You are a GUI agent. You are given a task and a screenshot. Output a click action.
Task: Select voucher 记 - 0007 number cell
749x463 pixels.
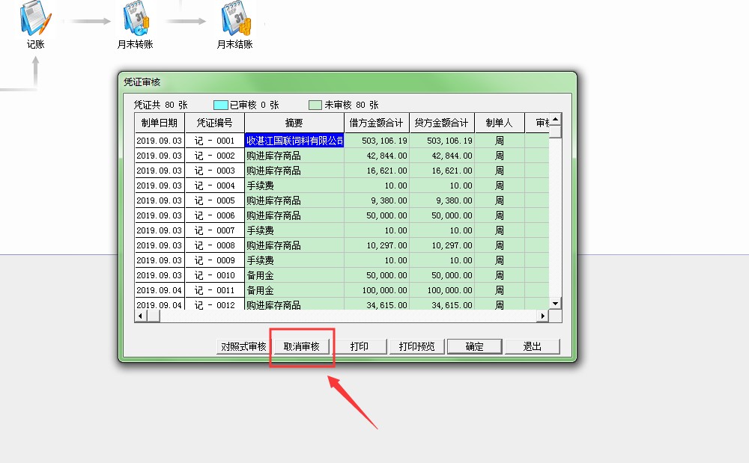[215, 230]
